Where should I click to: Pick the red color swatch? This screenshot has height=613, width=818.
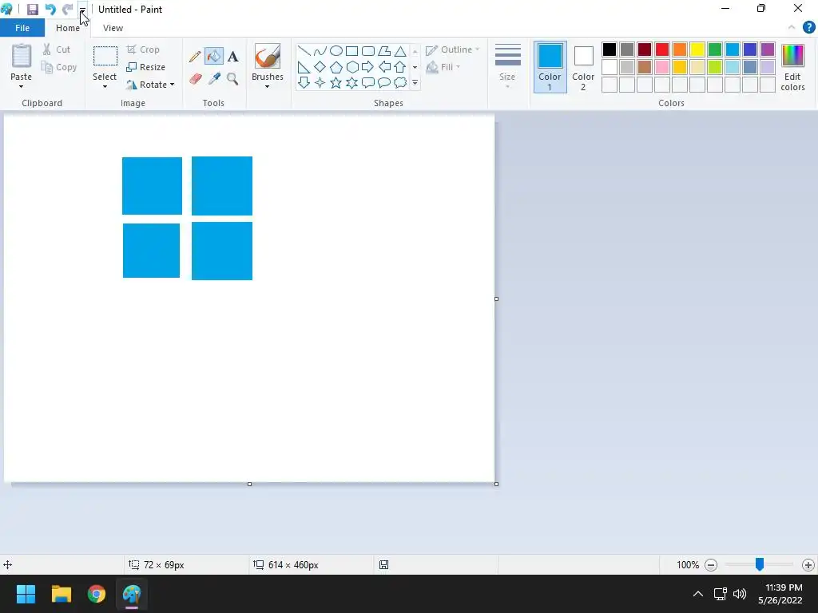(662, 49)
